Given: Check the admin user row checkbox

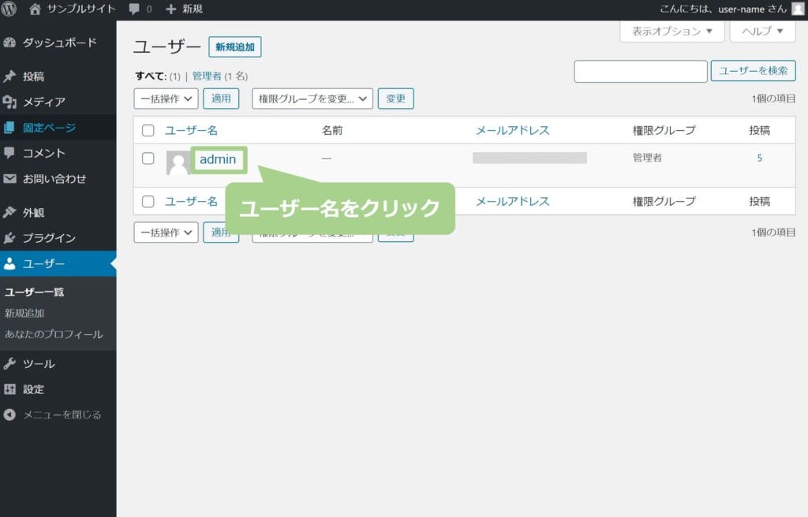Looking at the screenshot, I should [x=148, y=158].
